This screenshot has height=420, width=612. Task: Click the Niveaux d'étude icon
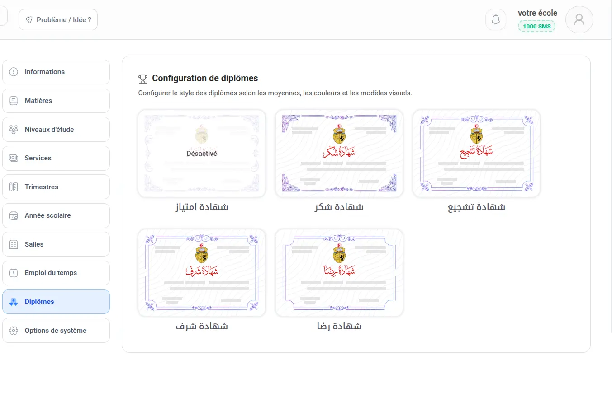tap(14, 130)
